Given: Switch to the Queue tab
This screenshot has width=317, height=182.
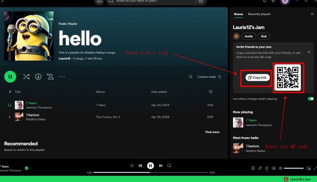Looking at the screenshot, I should coord(238,14).
